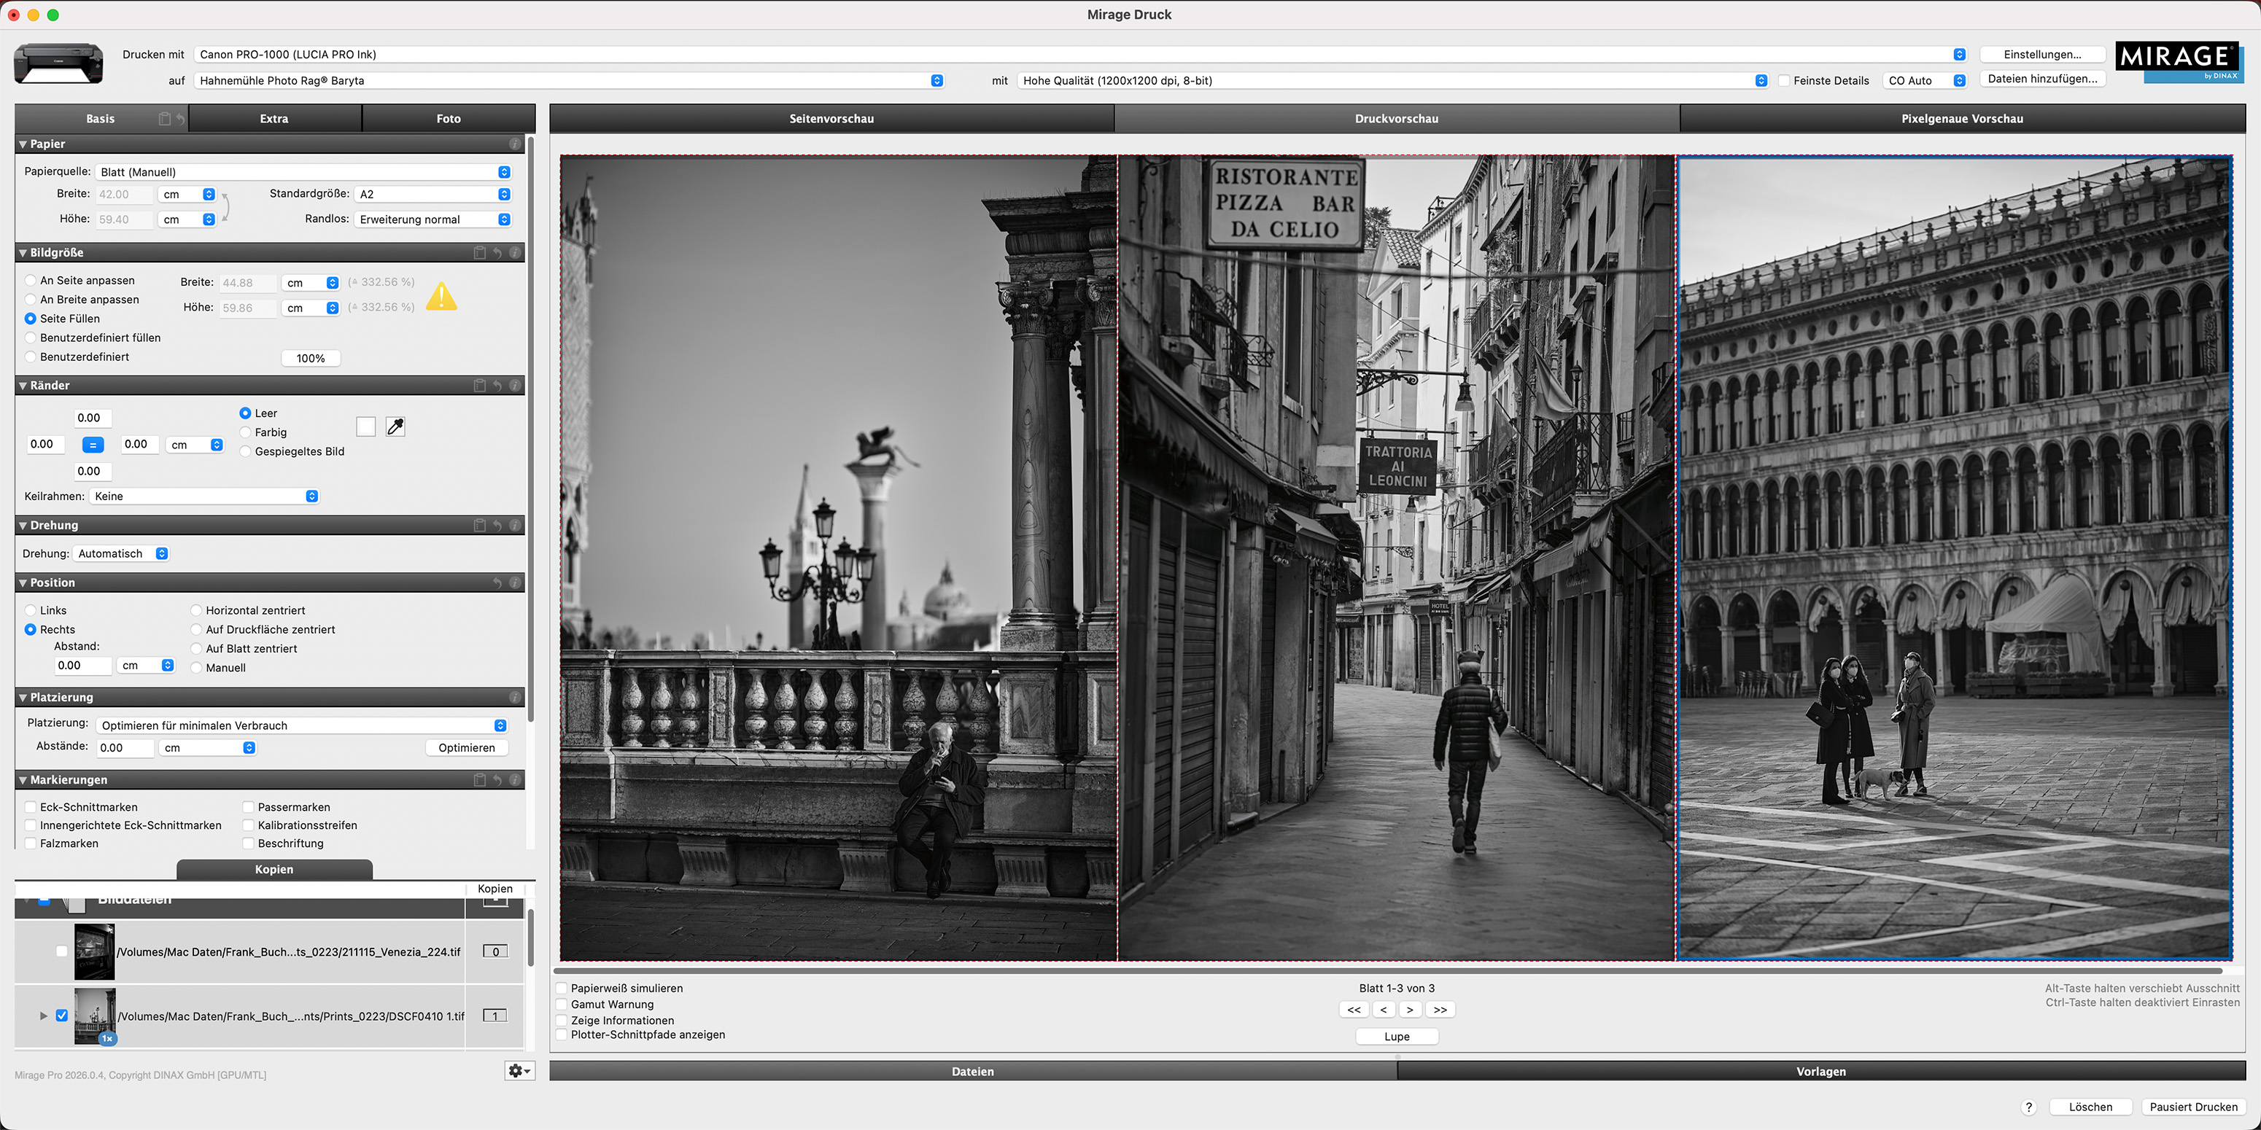Viewport: 2261px width, 1130px height.
Task: Swap paper width and height orientation arrow
Action: 225,207
